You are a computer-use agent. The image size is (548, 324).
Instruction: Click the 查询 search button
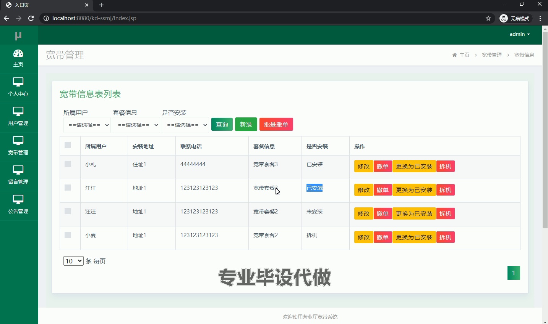tap(221, 124)
